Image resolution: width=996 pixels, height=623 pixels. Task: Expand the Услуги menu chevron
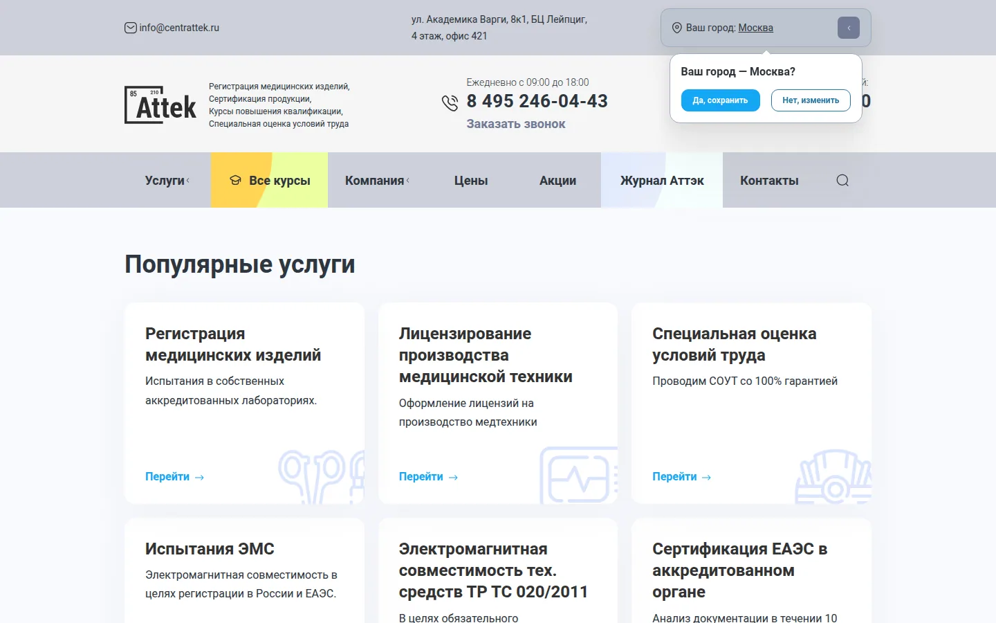click(188, 181)
